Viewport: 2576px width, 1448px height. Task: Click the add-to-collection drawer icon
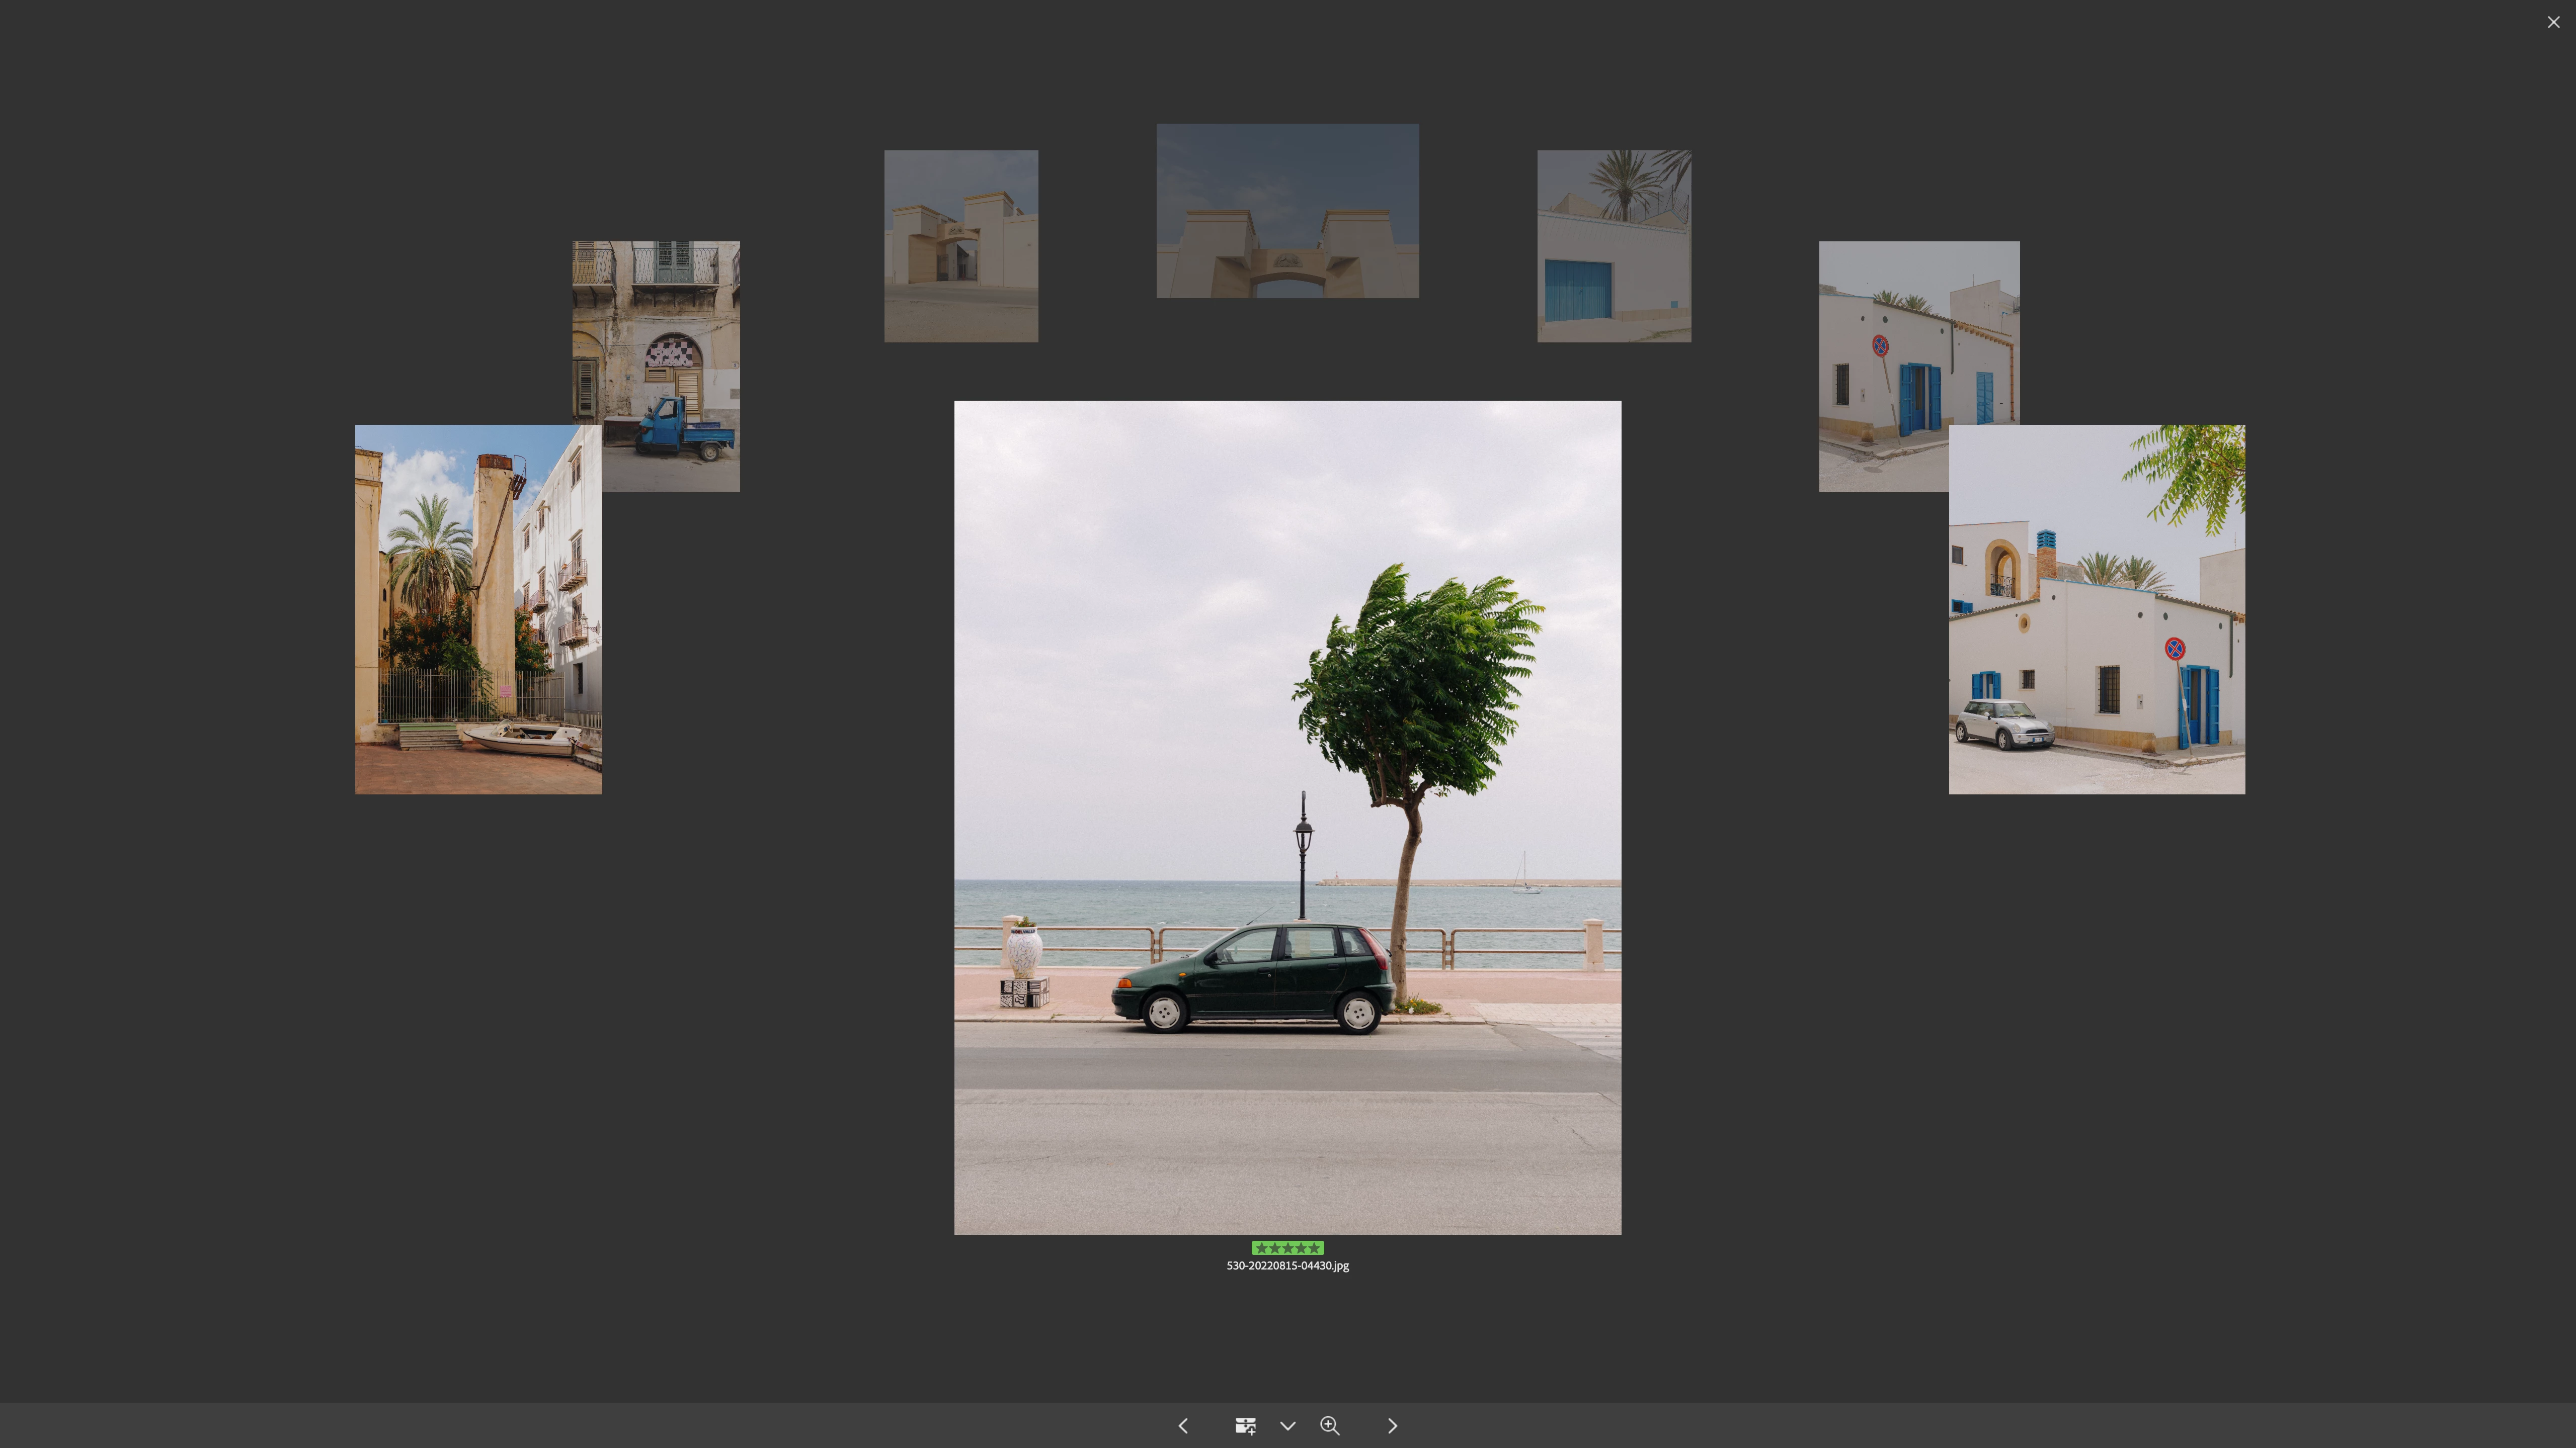(1245, 1426)
